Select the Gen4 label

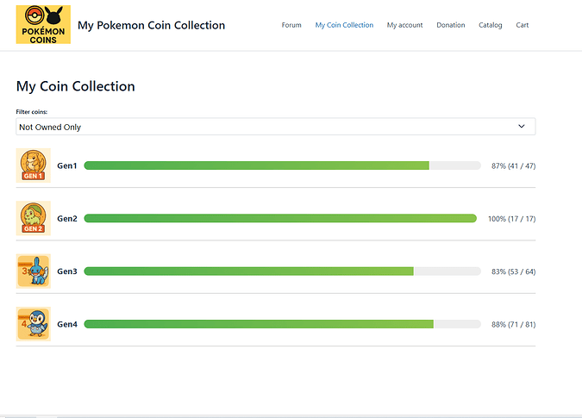(x=66, y=324)
